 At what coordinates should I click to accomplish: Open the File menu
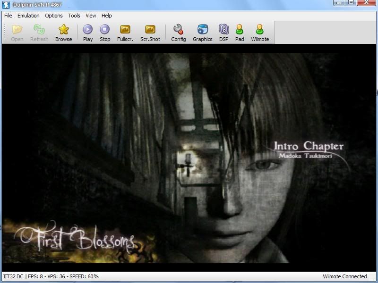pyautogui.click(x=8, y=16)
